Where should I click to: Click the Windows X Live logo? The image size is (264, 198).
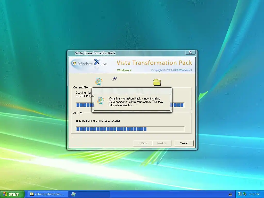pyautogui.click(x=89, y=63)
